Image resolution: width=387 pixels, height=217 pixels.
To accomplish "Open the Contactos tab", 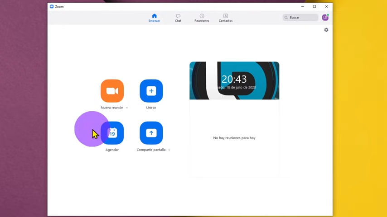I will tap(226, 18).
